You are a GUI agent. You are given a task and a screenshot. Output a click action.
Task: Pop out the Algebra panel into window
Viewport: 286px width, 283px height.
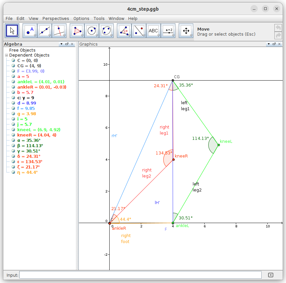click(x=67, y=44)
